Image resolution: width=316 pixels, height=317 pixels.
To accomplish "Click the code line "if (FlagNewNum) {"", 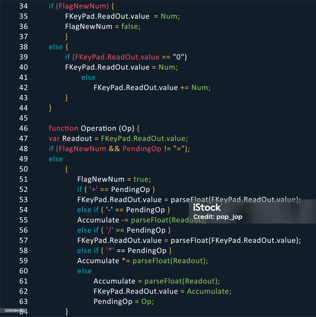I will click(x=81, y=6).
